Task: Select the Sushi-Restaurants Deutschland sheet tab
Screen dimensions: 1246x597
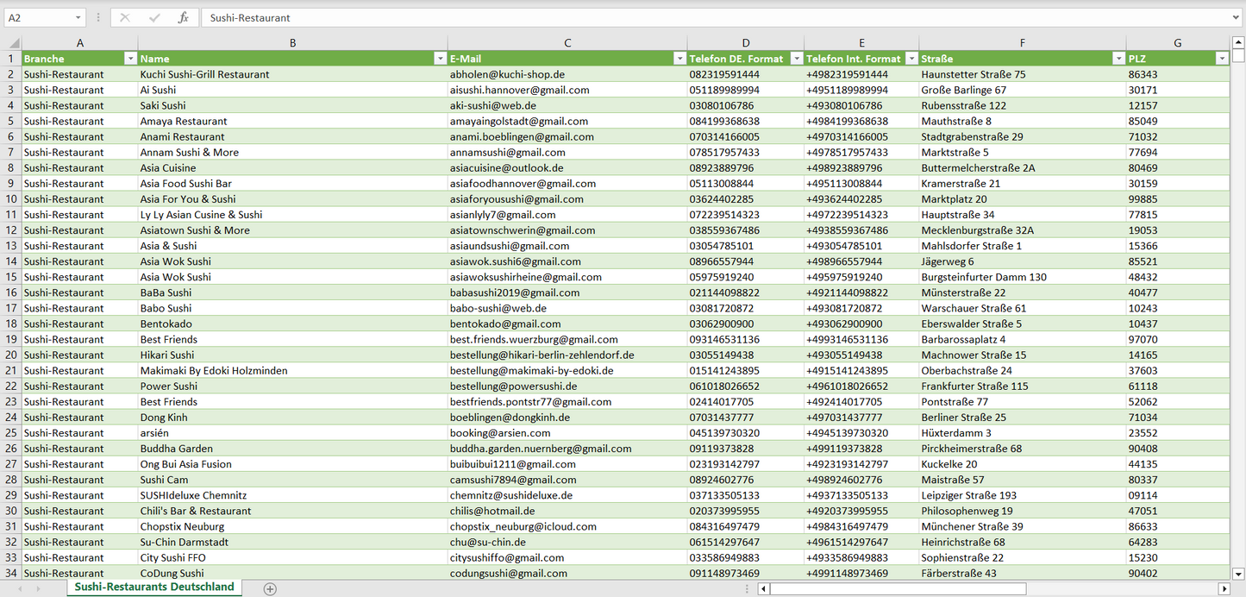Action: [x=154, y=587]
